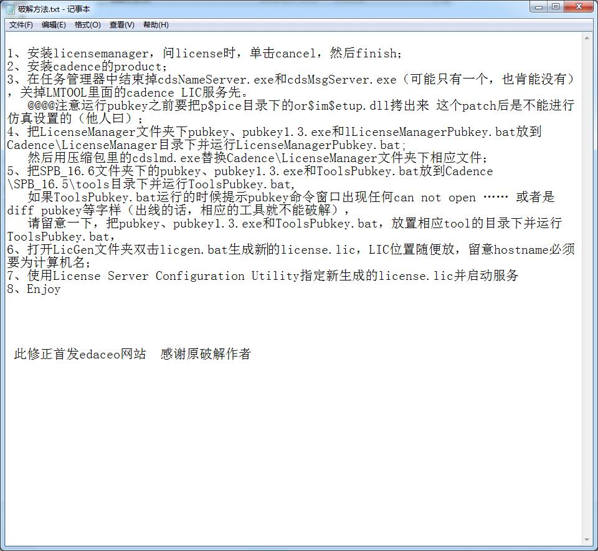Click the text '仿真设置的（他人曰）'
Viewport: 598px width, 551px height.
tap(71, 118)
